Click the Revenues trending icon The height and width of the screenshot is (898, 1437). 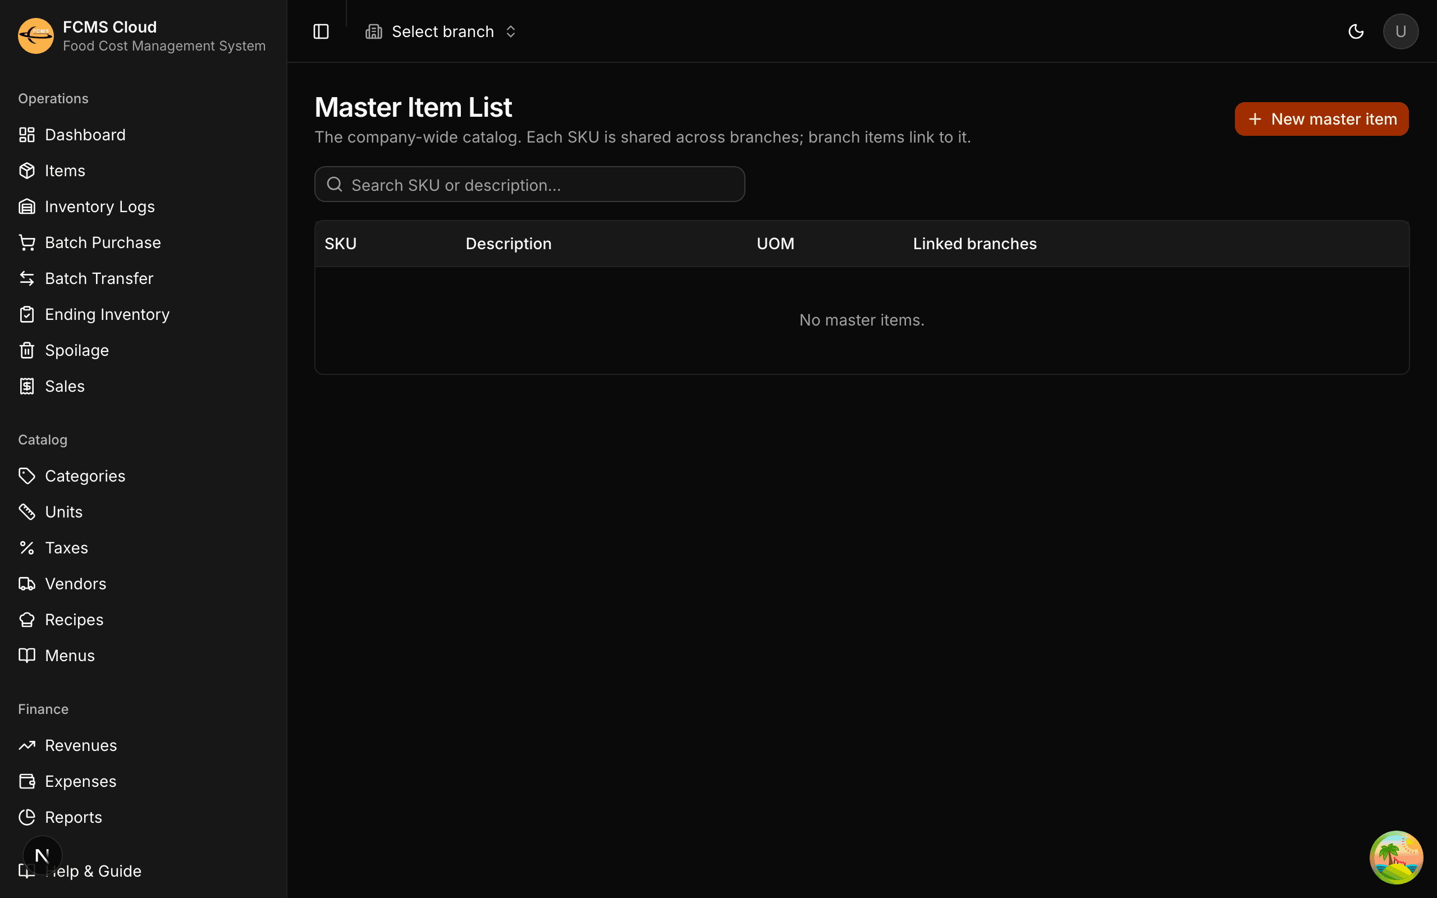[x=27, y=745]
